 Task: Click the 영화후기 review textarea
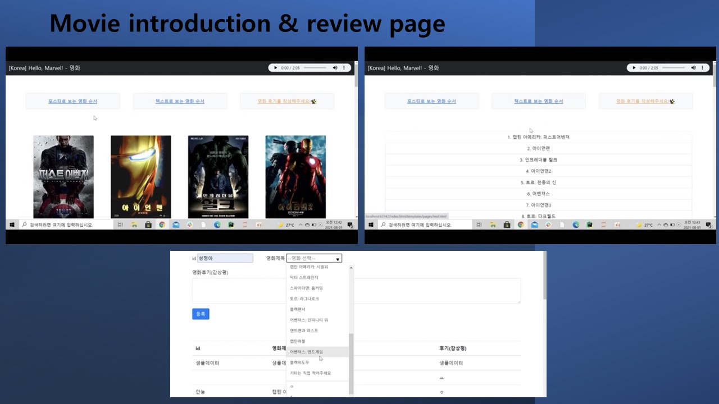(356, 291)
